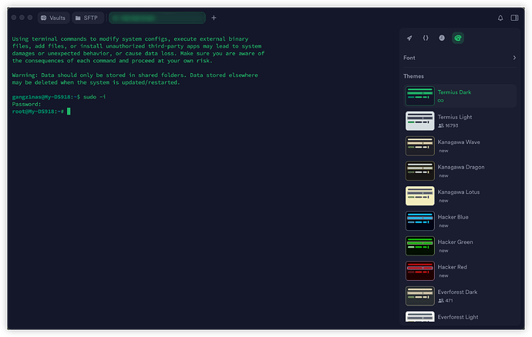Viewport: 532px width, 337px height.
Task: Pick the Hacker Green theme thumbnail
Action: coord(419,246)
